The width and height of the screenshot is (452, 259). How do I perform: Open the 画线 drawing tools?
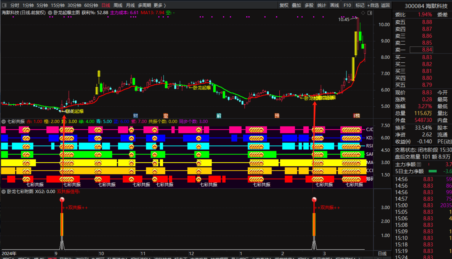coord(335,5)
